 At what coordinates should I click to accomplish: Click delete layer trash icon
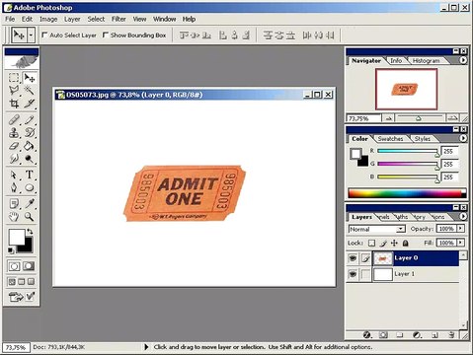pos(451,335)
